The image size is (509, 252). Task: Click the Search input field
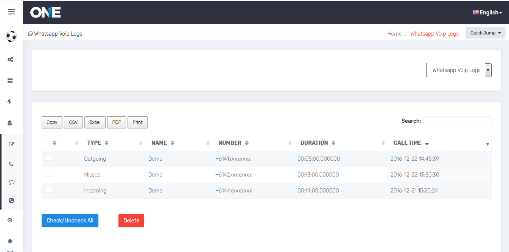pos(457,121)
